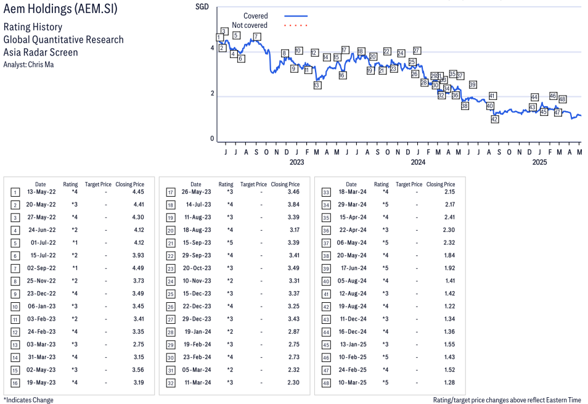Click the date '02-Sep-22'
The height and width of the screenshot is (404, 588).
[41, 268]
